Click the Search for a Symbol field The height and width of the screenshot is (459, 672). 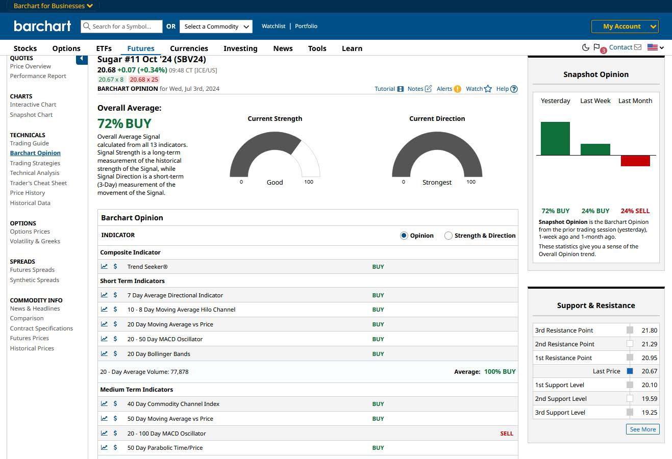121,27
